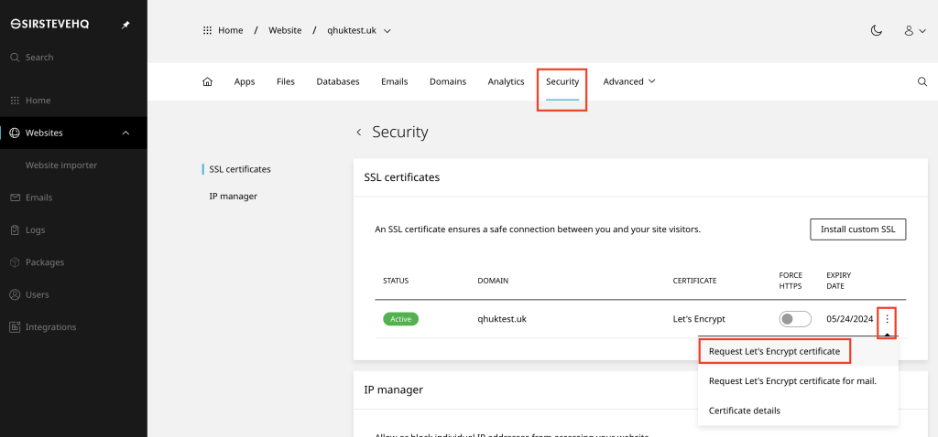938x437 pixels.
Task: Click the search magnifier in the tab bar
Action: pyautogui.click(x=922, y=81)
